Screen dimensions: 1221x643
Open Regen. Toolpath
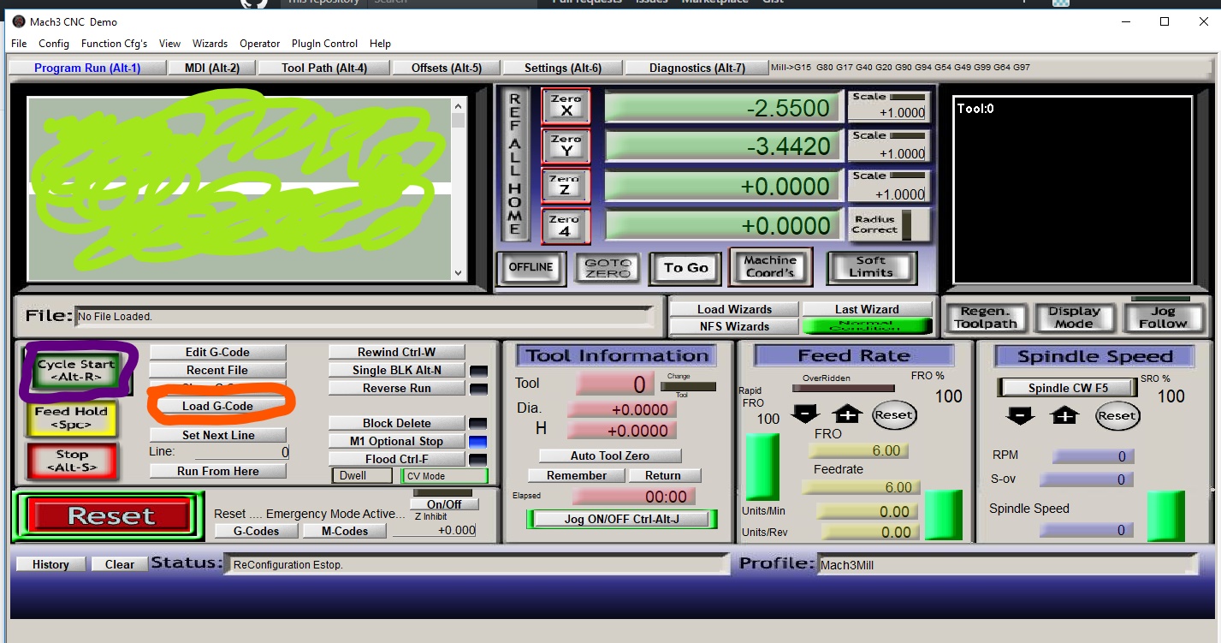985,318
